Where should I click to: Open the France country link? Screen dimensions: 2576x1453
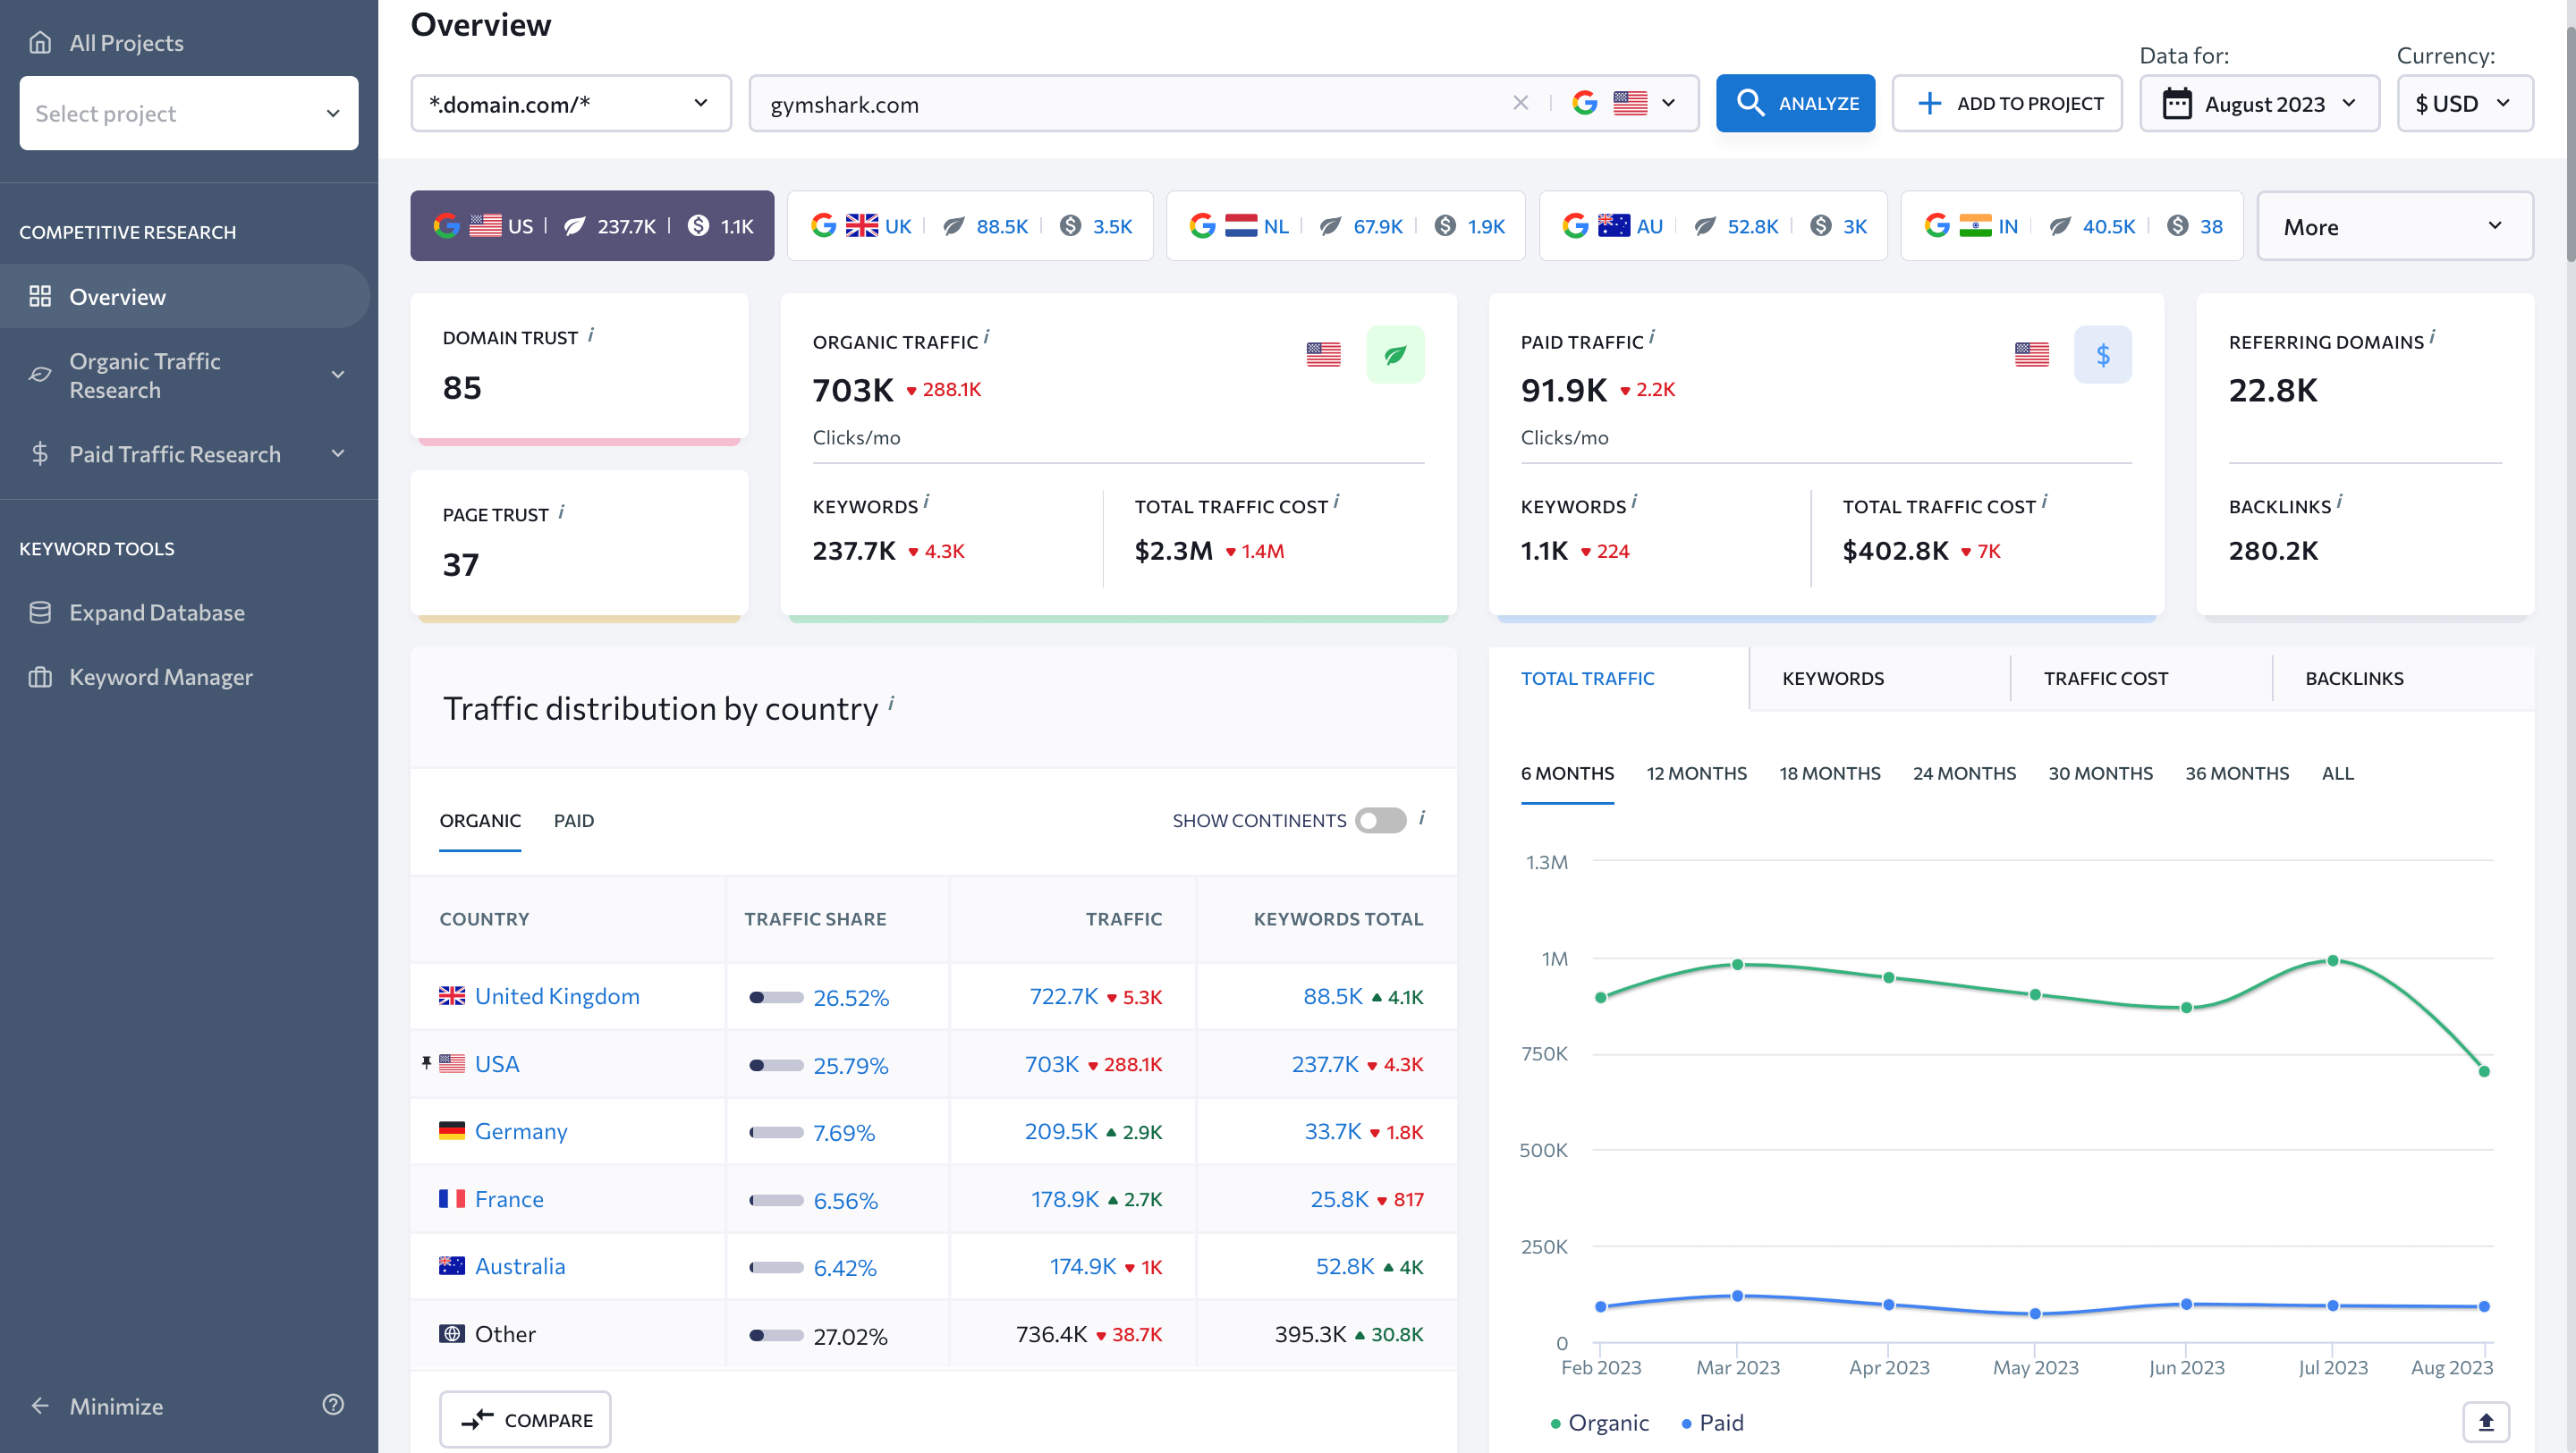pyautogui.click(x=508, y=1198)
